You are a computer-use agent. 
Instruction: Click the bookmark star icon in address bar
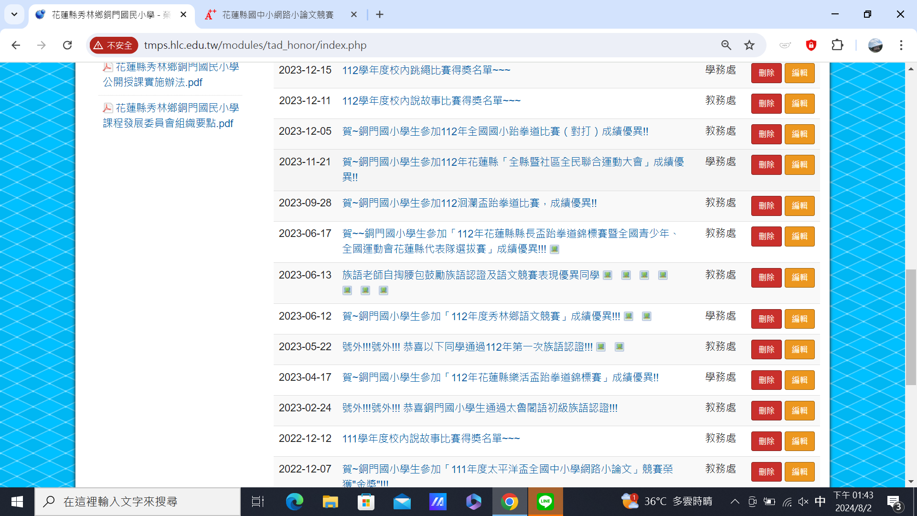coord(749,45)
